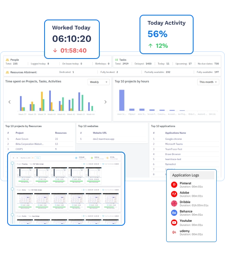Viewport: 225px width, 260px height.
Task: Click the Tasks section icon
Action: [x=116, y=60]
